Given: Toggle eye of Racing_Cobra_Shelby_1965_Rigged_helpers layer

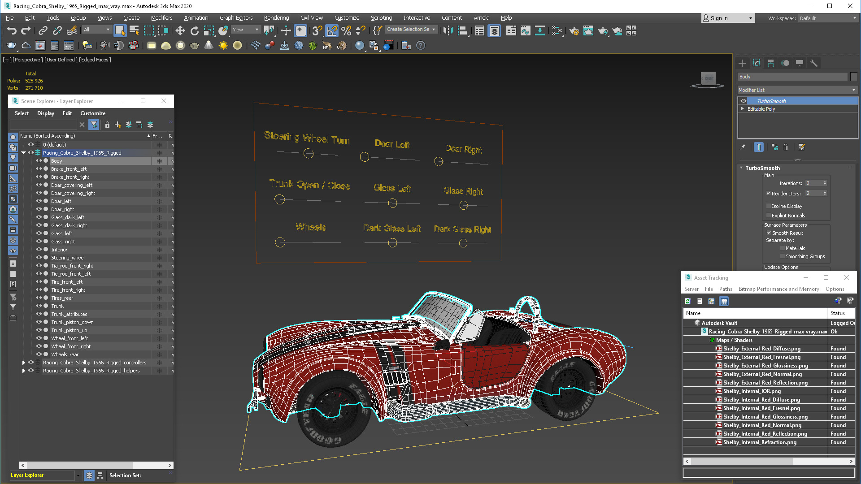Looking at the screenshot, I should [x=31, y=370].
